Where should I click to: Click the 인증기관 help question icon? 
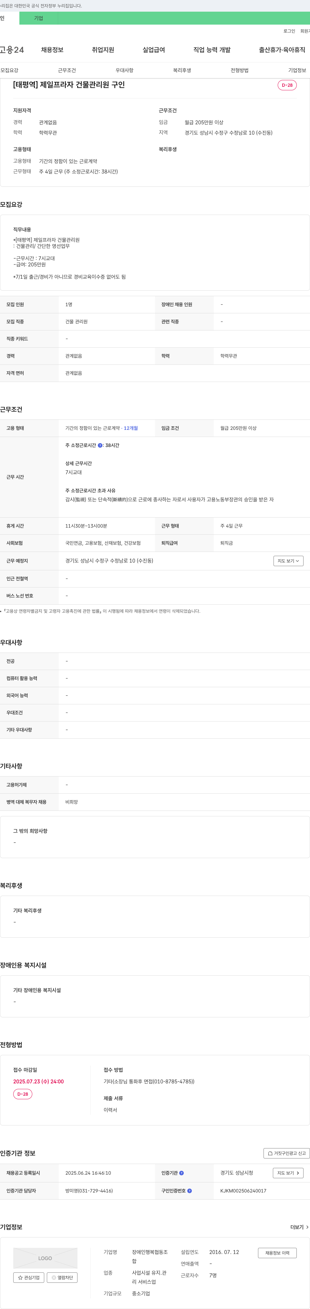coord(181,1173)
